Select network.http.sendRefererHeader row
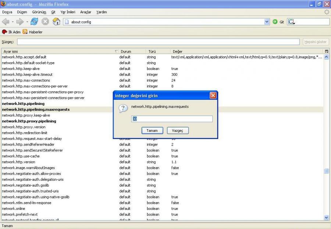 162,144
